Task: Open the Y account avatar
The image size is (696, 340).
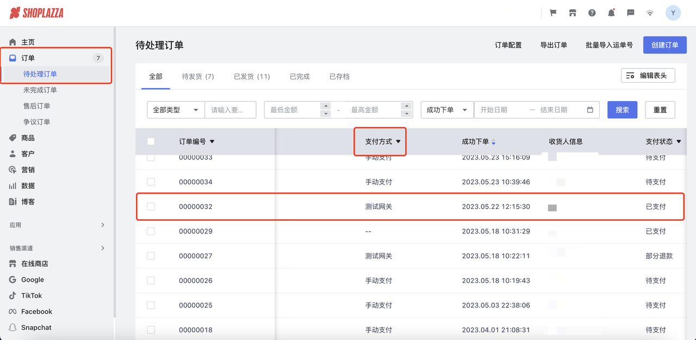Action: 673,12
